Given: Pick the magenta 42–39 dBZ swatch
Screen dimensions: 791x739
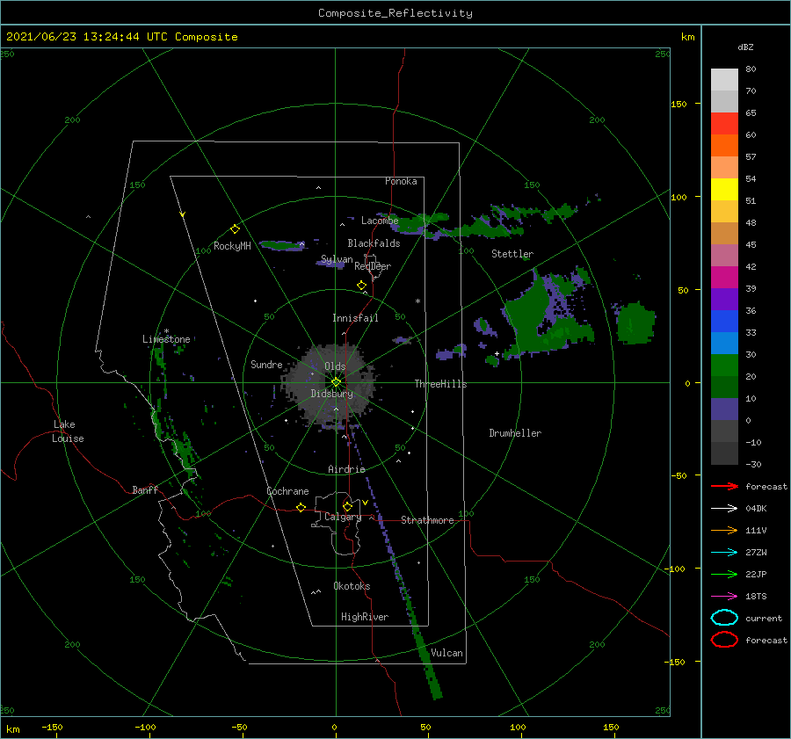Looking at the screenshot, I should (x=724, y=278).
